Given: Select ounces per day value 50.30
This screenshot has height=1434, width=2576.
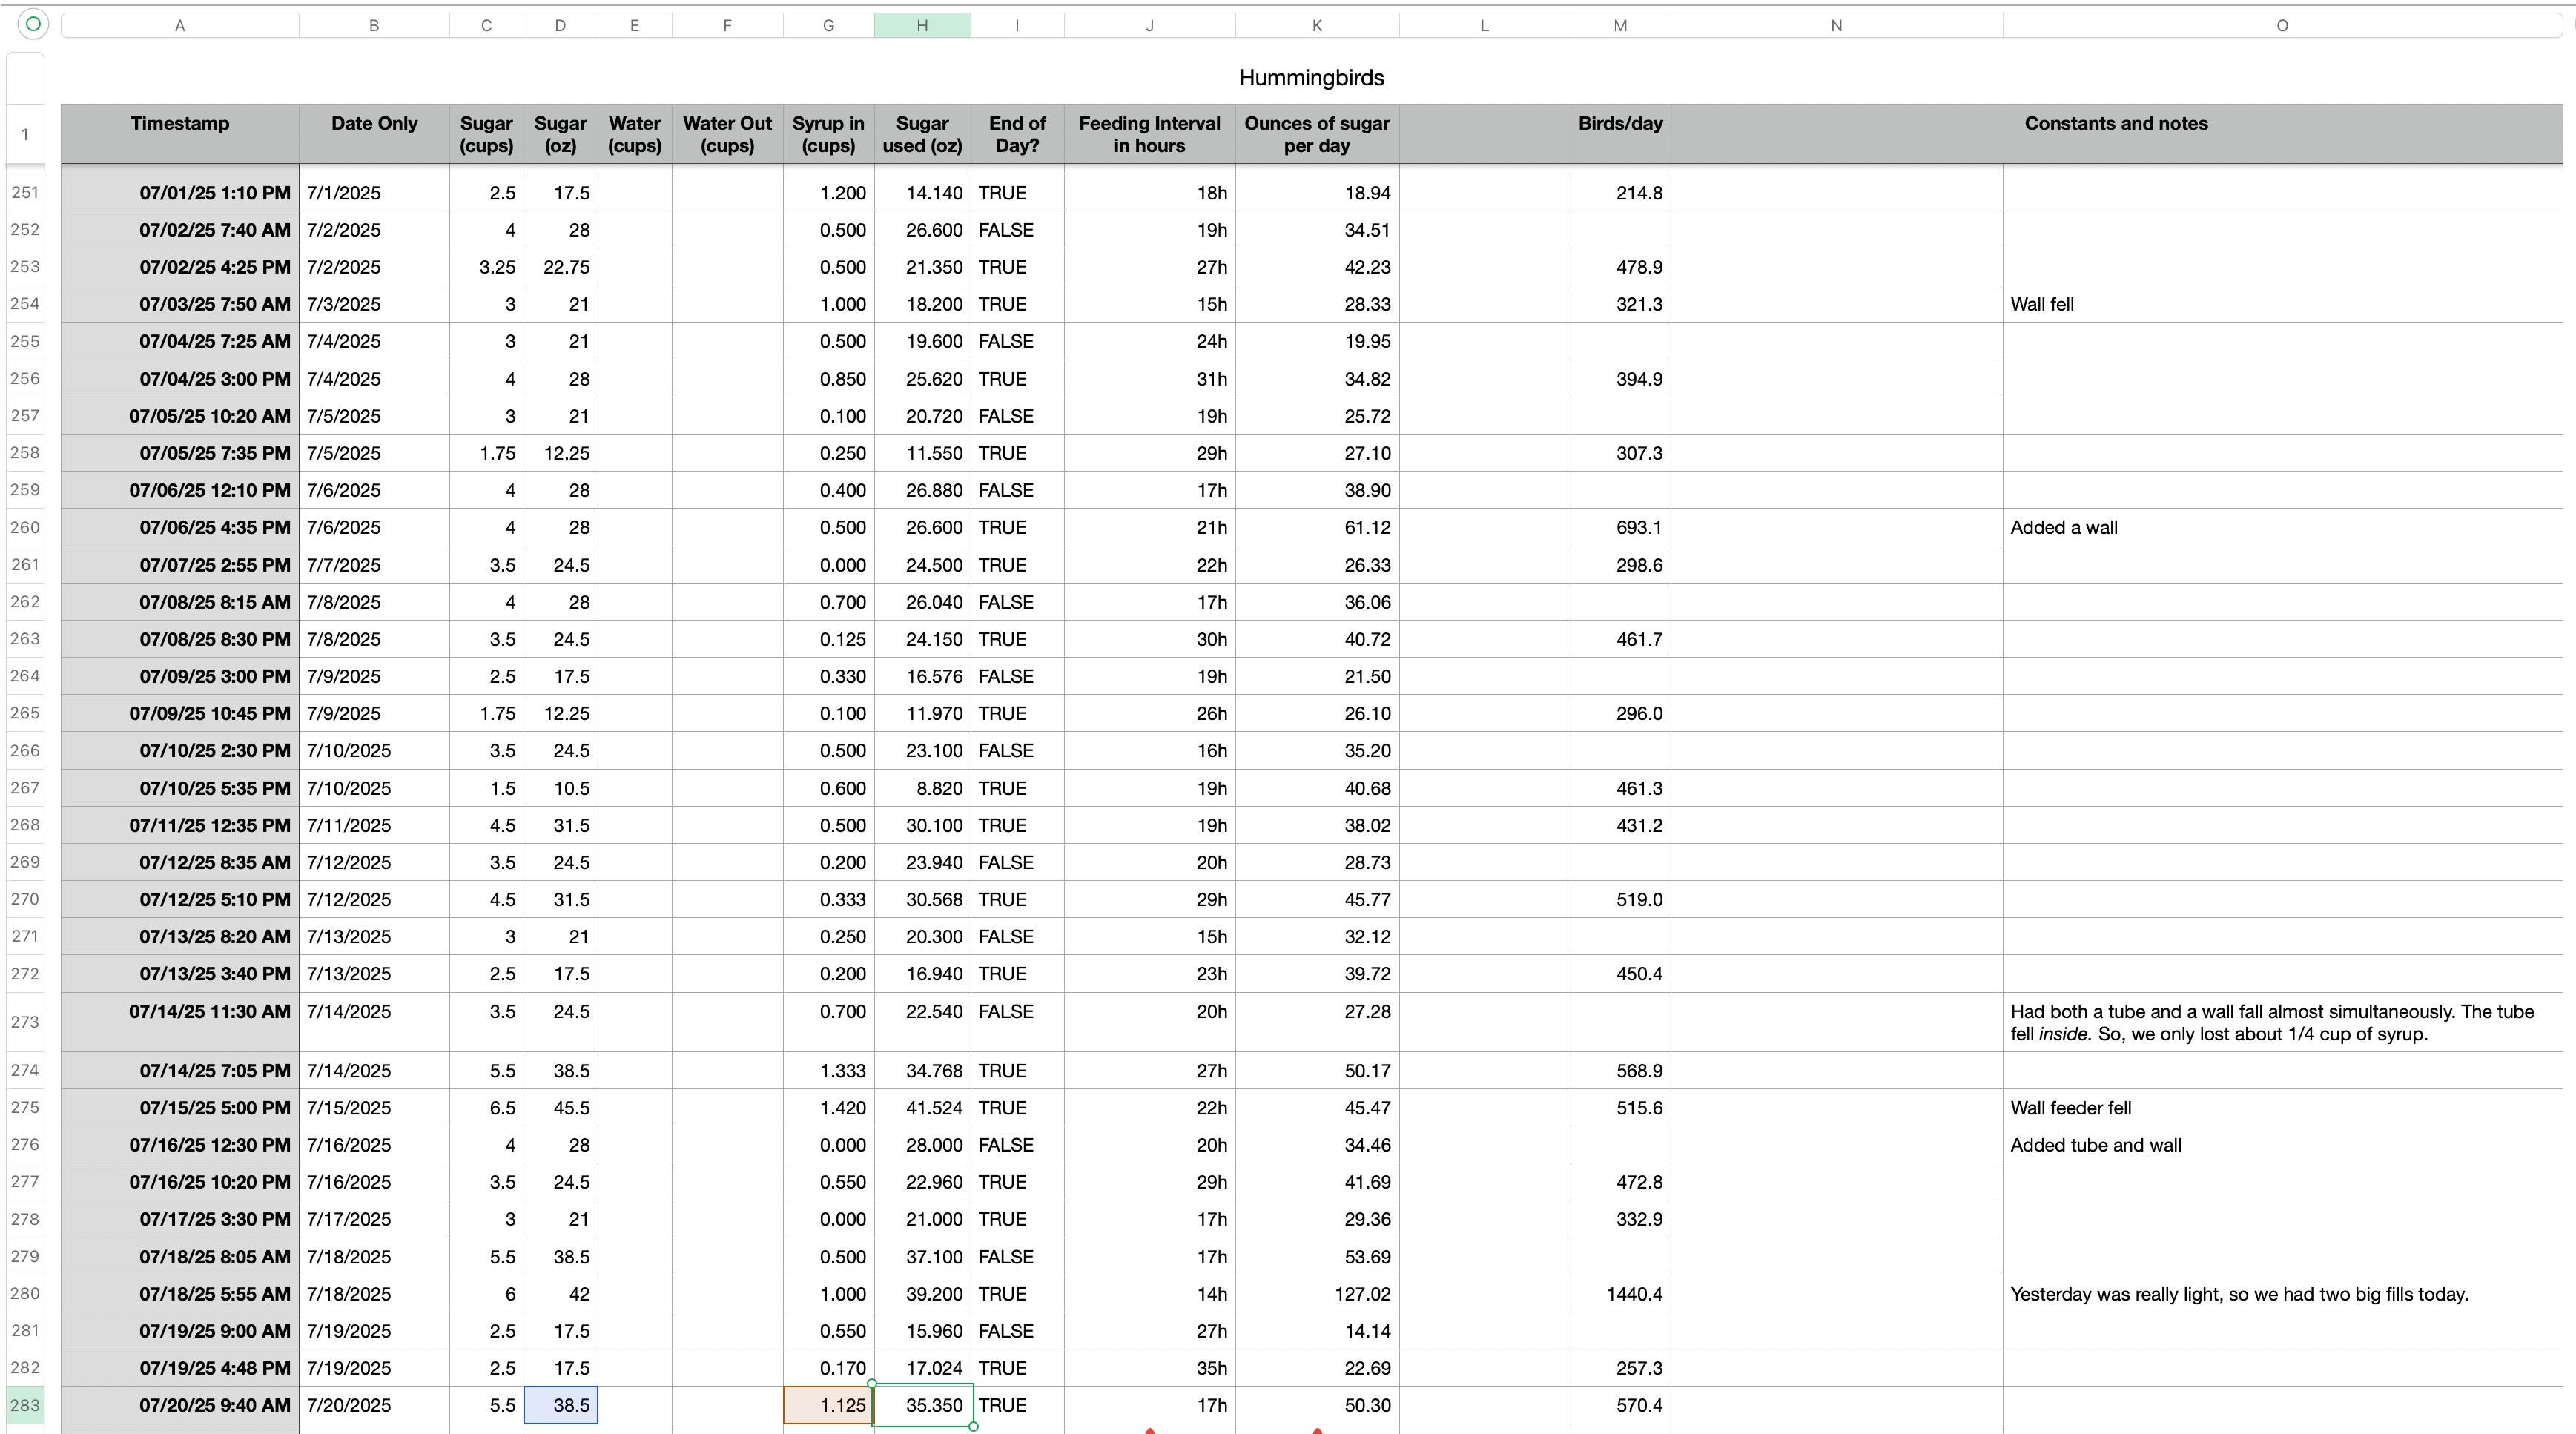Looking at the screenshot, I should pyautogui.click(x=1317, y=1405).
